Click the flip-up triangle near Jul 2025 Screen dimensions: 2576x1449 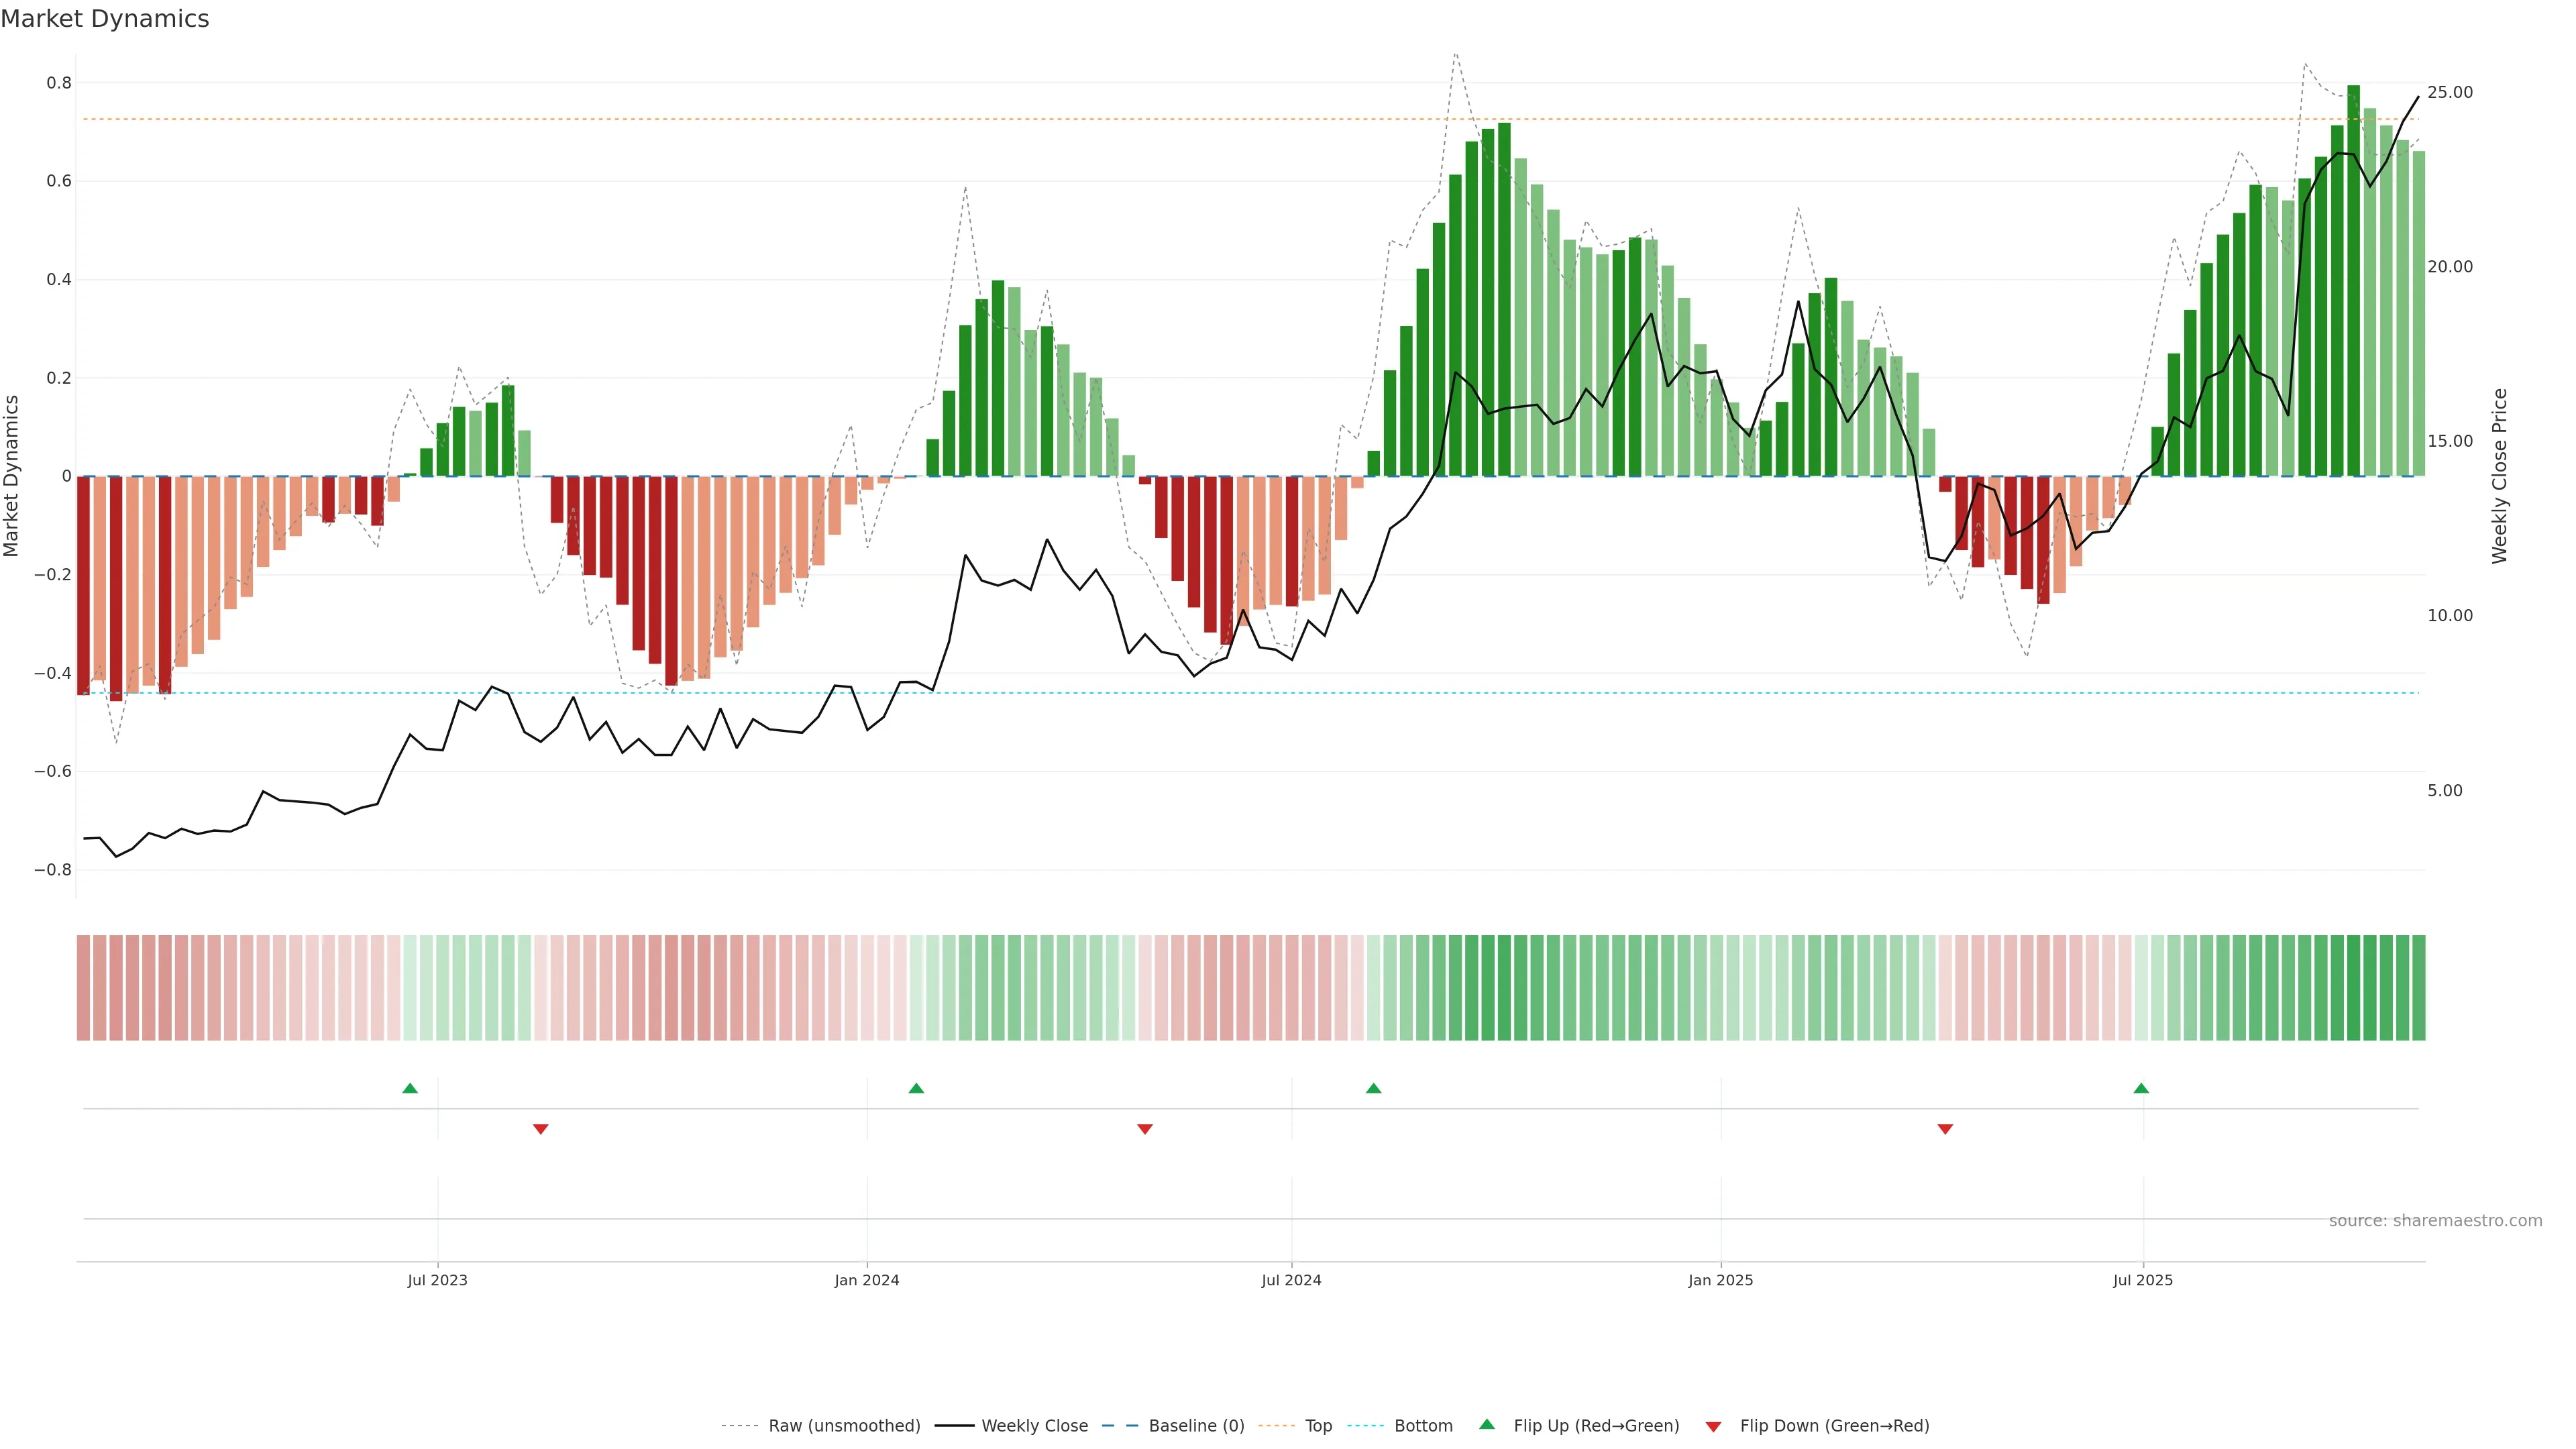(2141, 1088)
